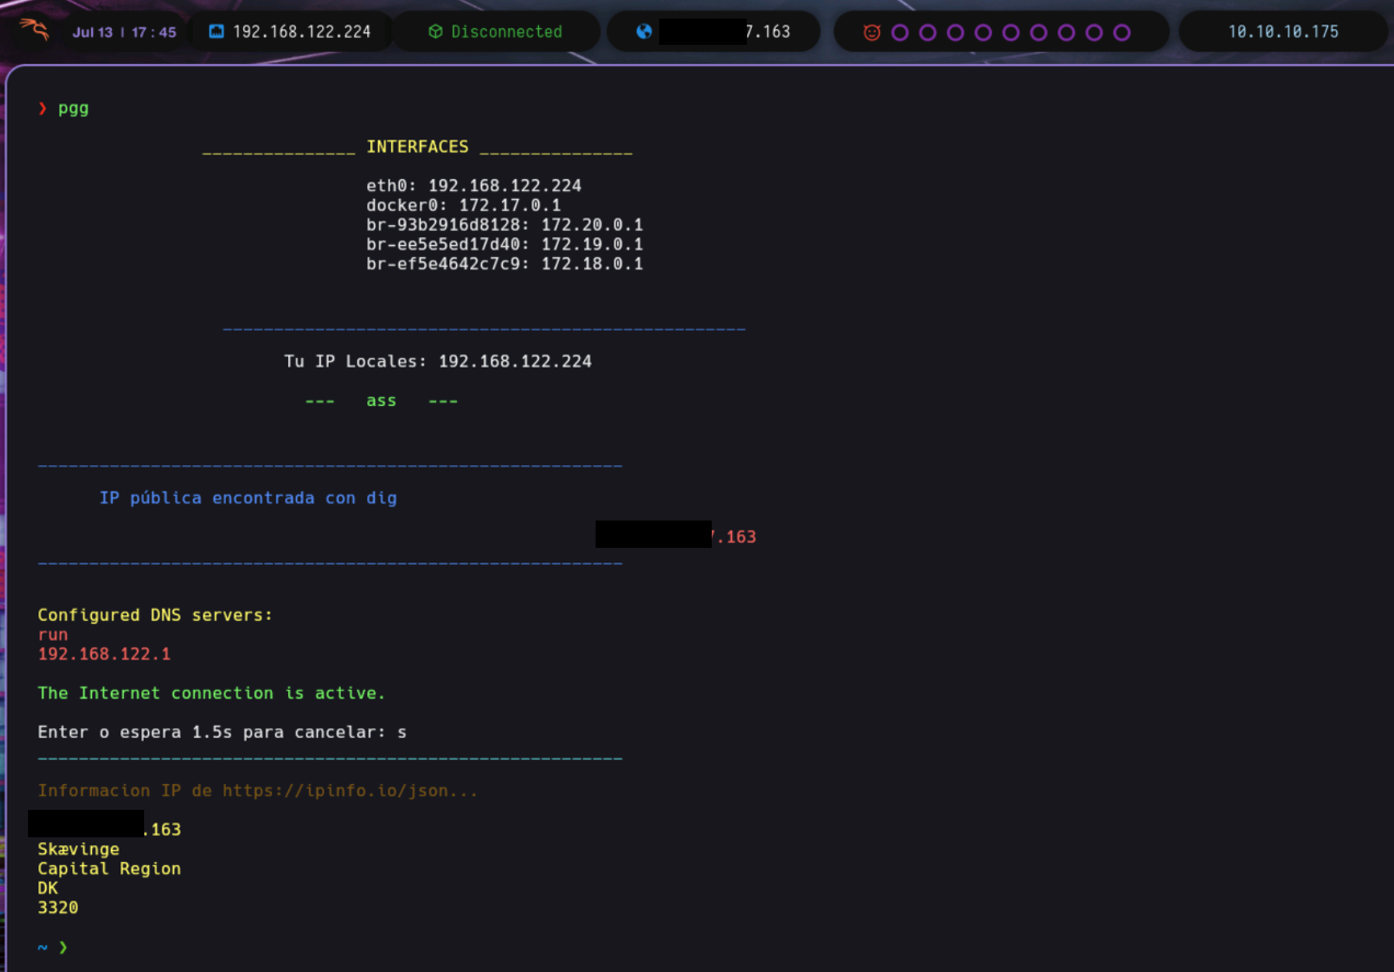Click the target IP 10.10.10.175 module

[x=1283, y=32]
